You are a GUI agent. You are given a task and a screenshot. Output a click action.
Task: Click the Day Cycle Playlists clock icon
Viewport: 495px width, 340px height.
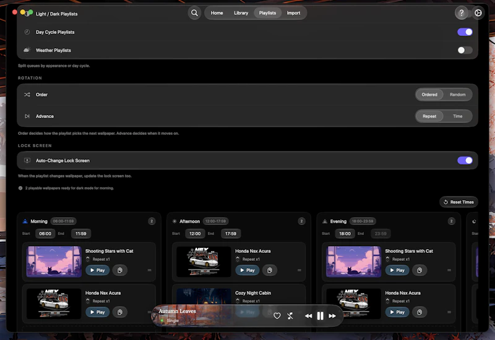27,32
